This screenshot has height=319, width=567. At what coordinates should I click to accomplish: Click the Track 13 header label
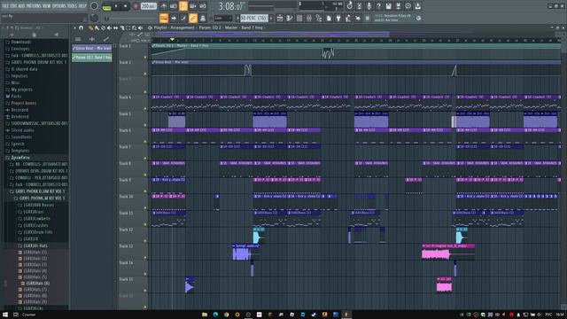[x=126, y=246]
